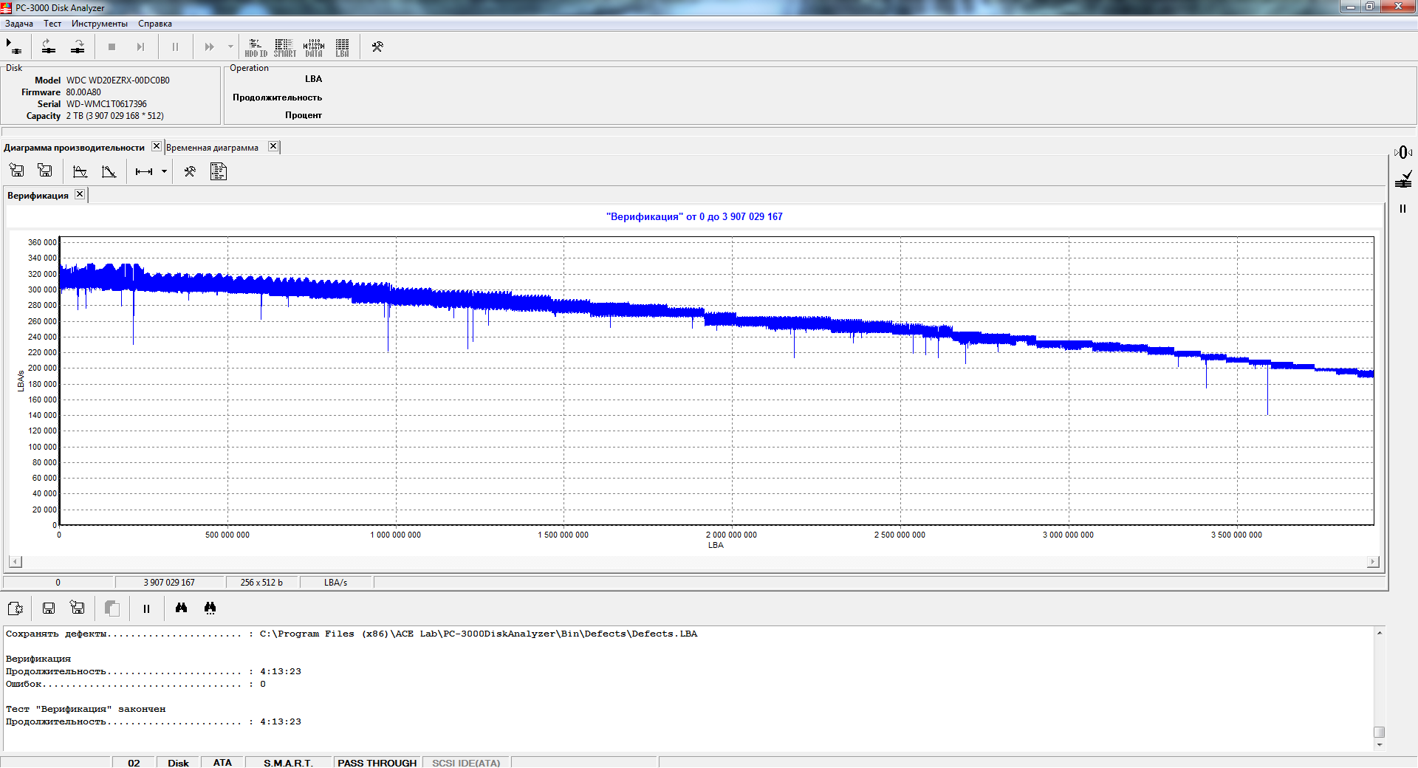Click the HDD ID toolbar icon

[x=256, y=47]
